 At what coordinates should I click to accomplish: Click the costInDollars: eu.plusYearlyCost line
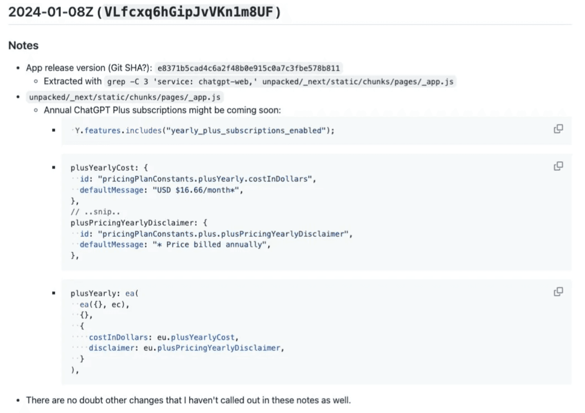(x=164, y=337)
